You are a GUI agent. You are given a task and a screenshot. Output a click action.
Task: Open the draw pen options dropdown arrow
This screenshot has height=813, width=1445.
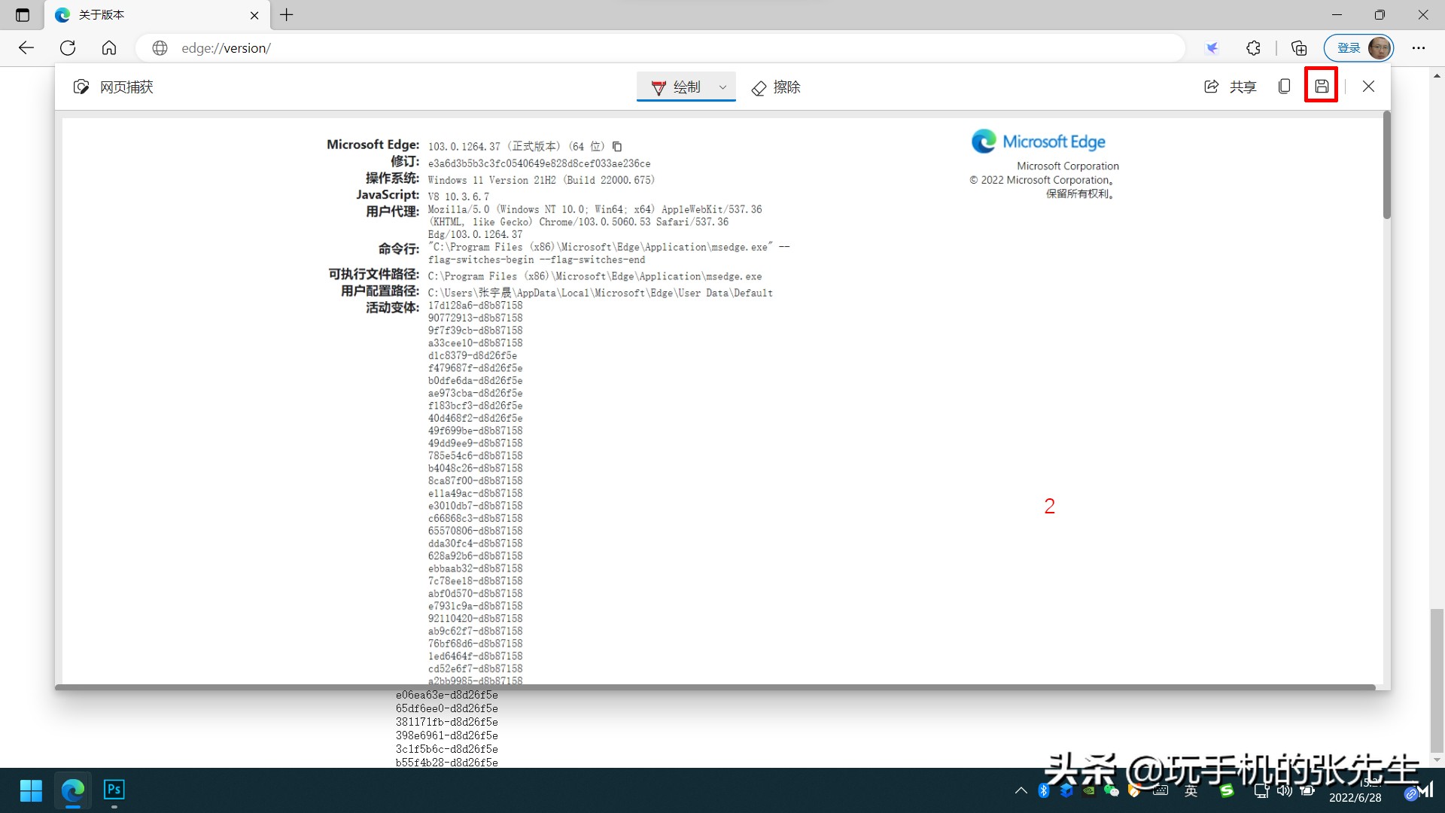click(x=721, y=87)
